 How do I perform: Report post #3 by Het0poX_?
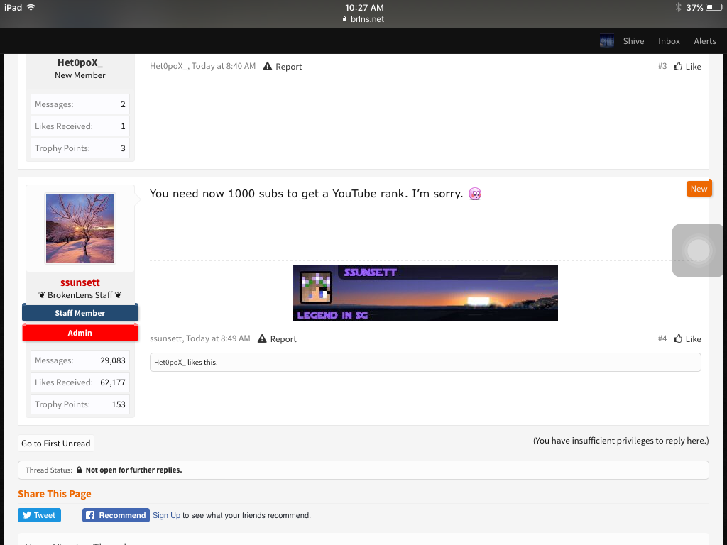point(288,67)
